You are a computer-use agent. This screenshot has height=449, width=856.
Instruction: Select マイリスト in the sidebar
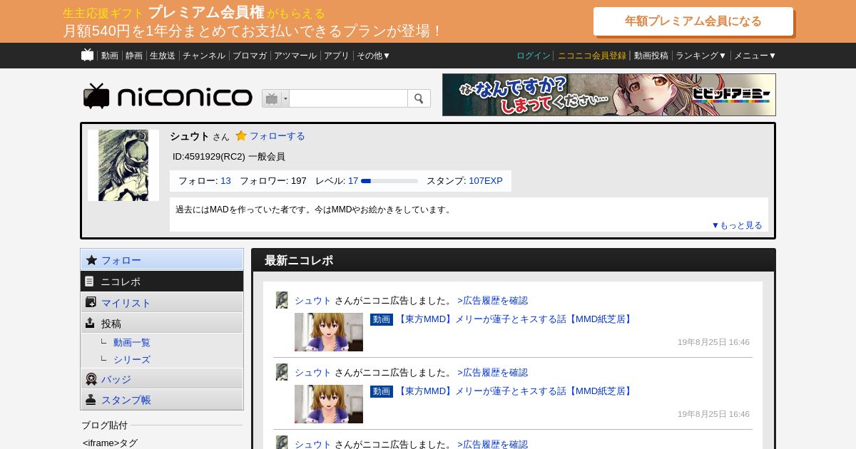(162, 302)
